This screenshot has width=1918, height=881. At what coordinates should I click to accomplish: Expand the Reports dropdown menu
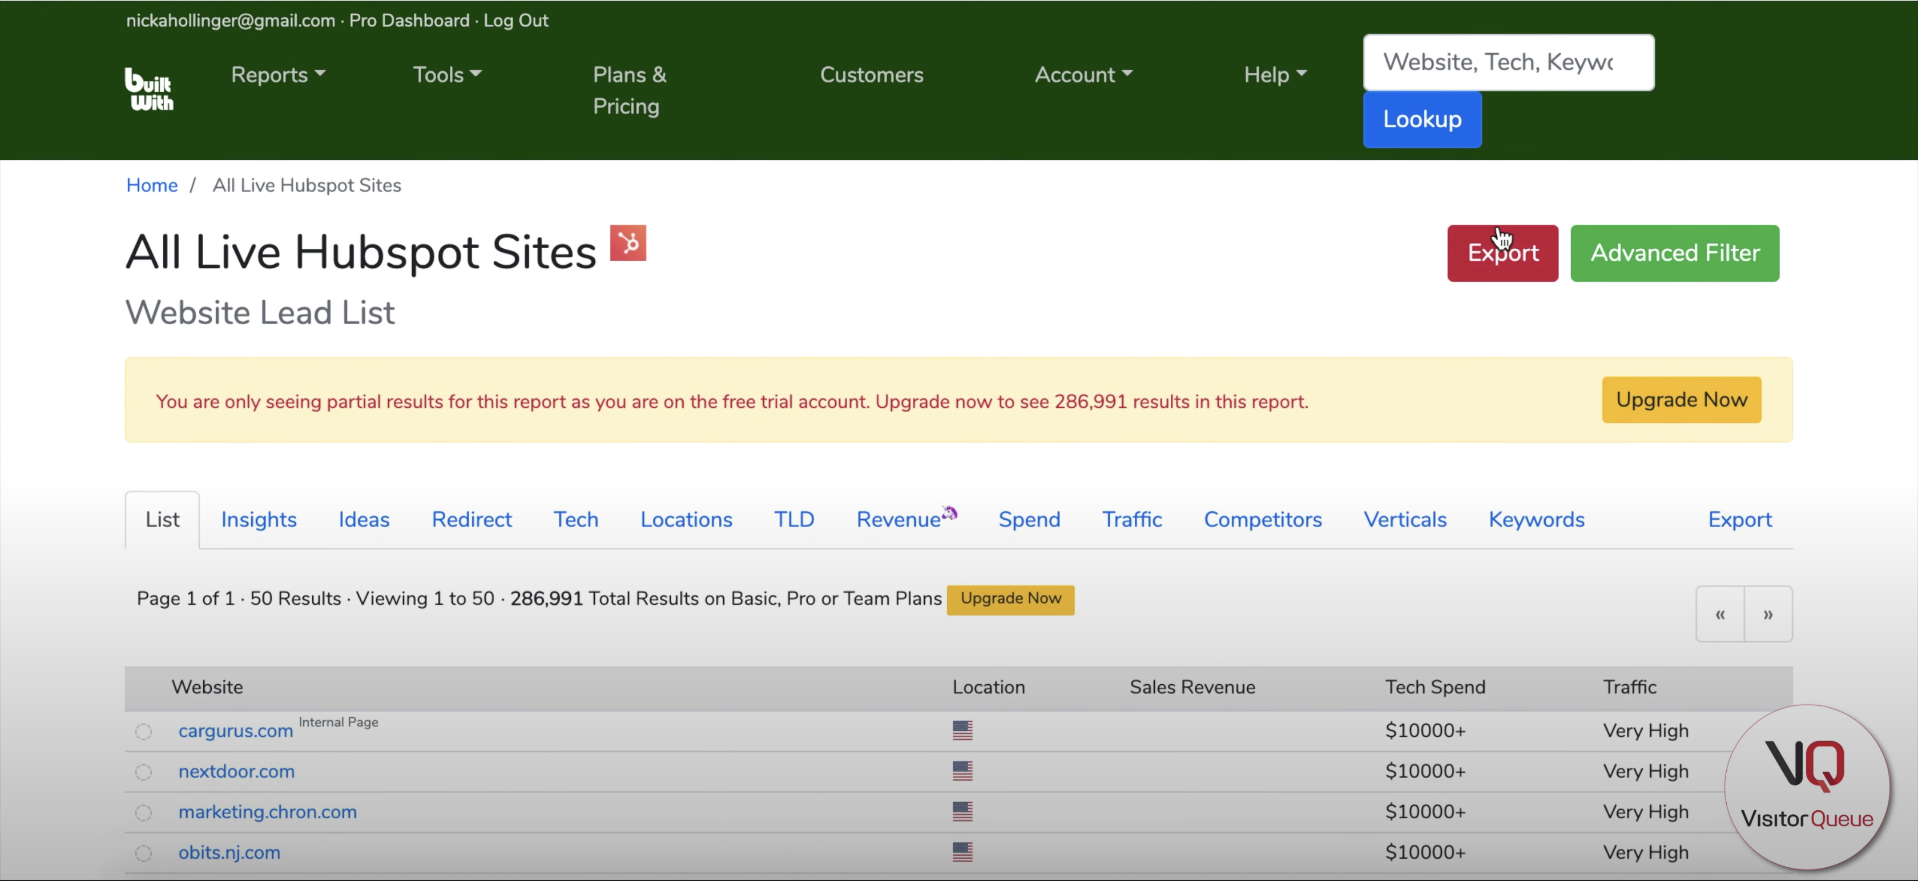pos(279,74)
